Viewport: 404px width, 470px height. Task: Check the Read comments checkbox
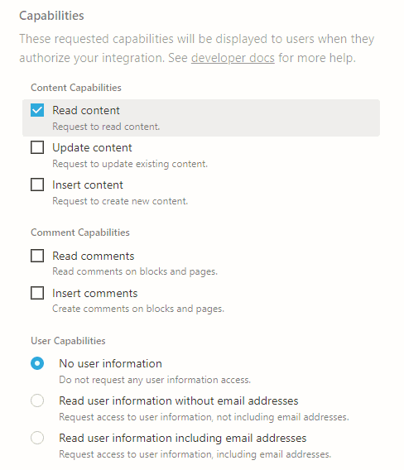(37, 256)
